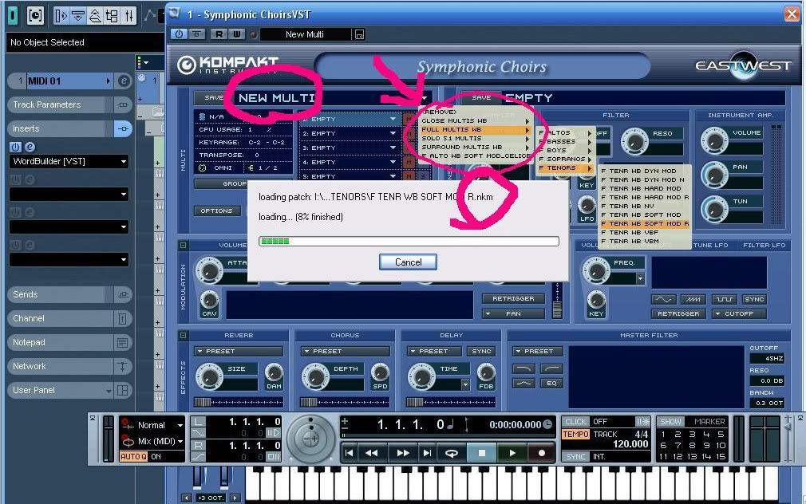
Task: Select F TENR WB DYN MOD patch
Action: (638, 171)
